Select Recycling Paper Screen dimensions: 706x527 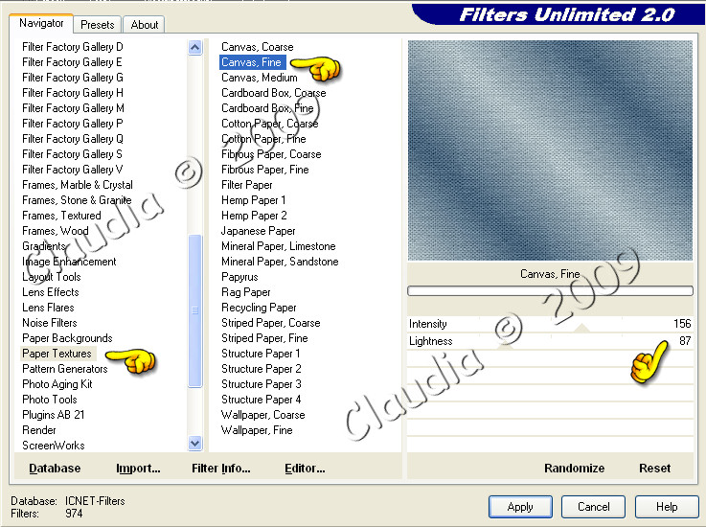(x=259, y=308)
